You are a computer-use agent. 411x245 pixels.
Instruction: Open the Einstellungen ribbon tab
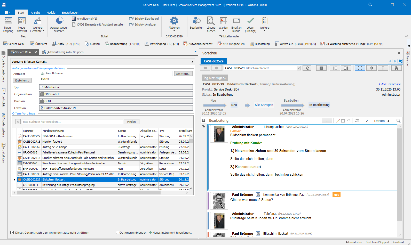[x=70, y=13]
